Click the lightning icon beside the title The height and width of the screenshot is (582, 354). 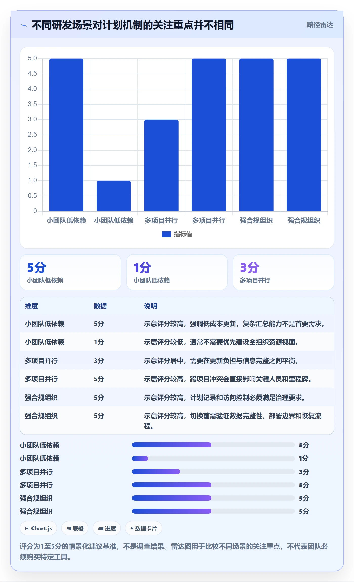click(24, 25)
